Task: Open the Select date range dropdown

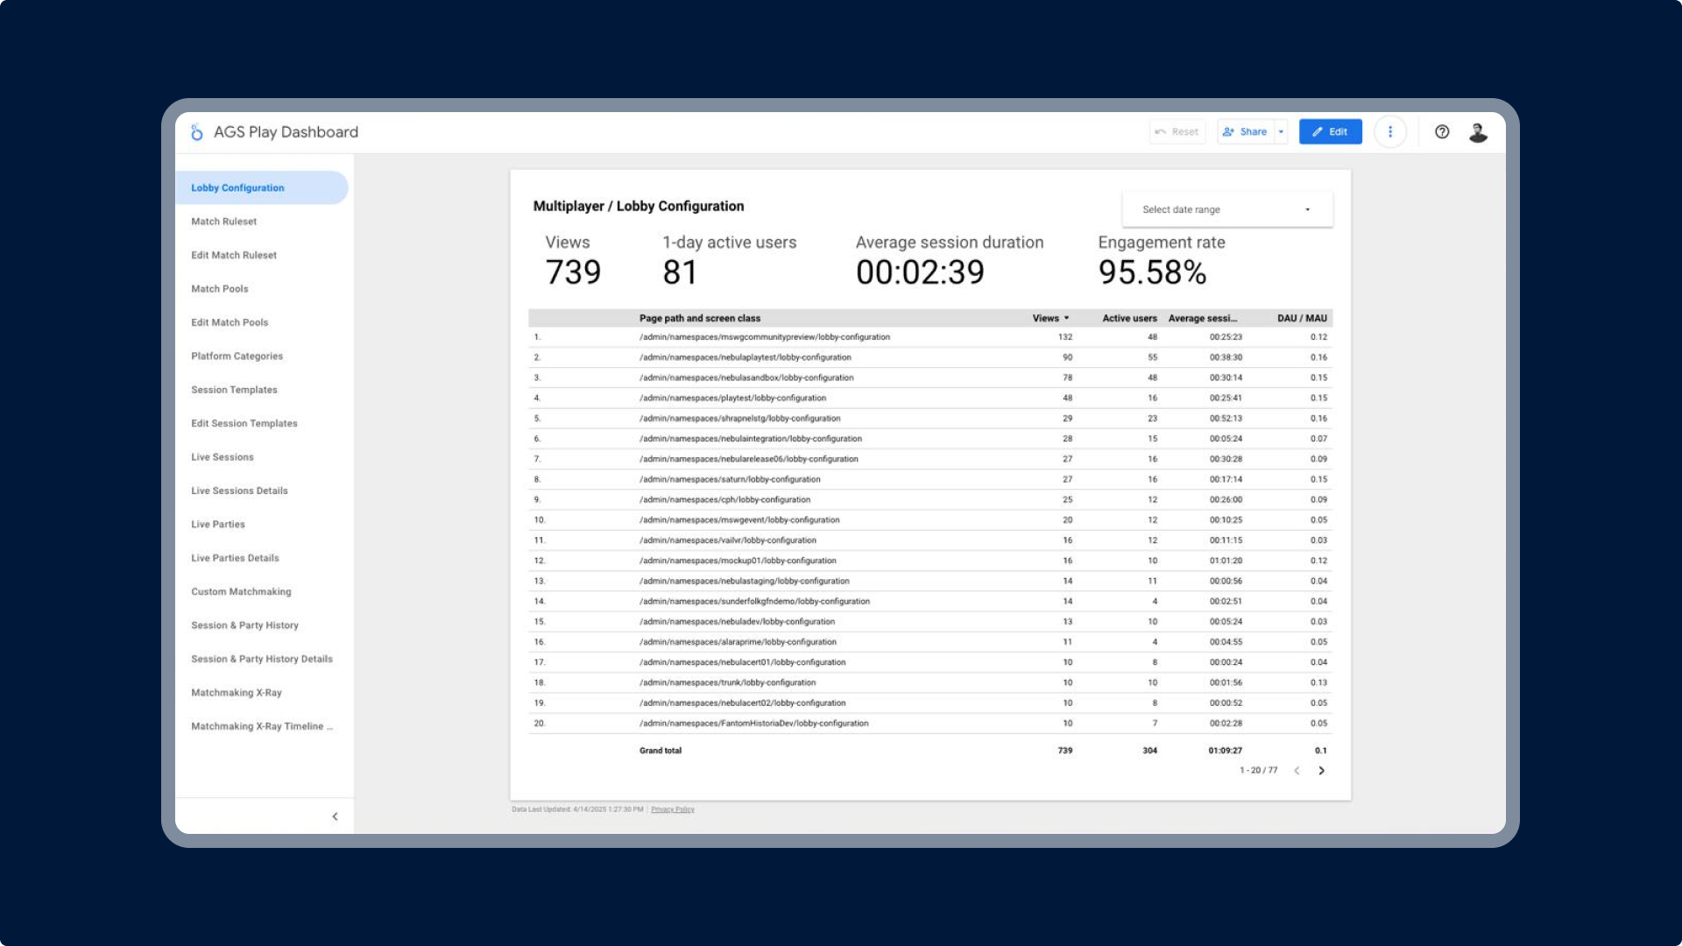Action: click(1226, 209)
